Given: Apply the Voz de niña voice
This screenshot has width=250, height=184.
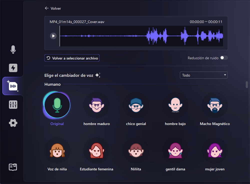Looking at the screenshot, I should pyautogui.click(x=57, y=151).
